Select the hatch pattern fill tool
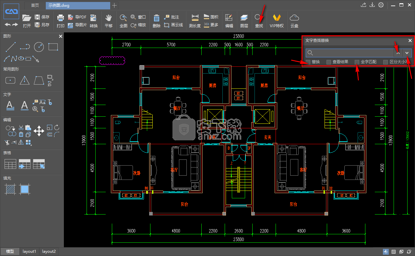Screen dimensions: 415x256 (10, 189)
